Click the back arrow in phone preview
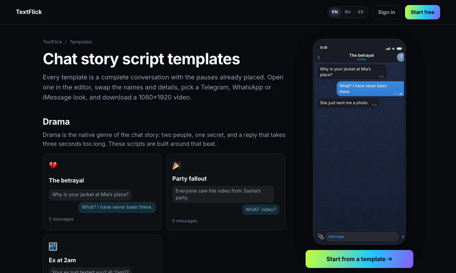Viewport: 456px width, 273px height. 318,57
